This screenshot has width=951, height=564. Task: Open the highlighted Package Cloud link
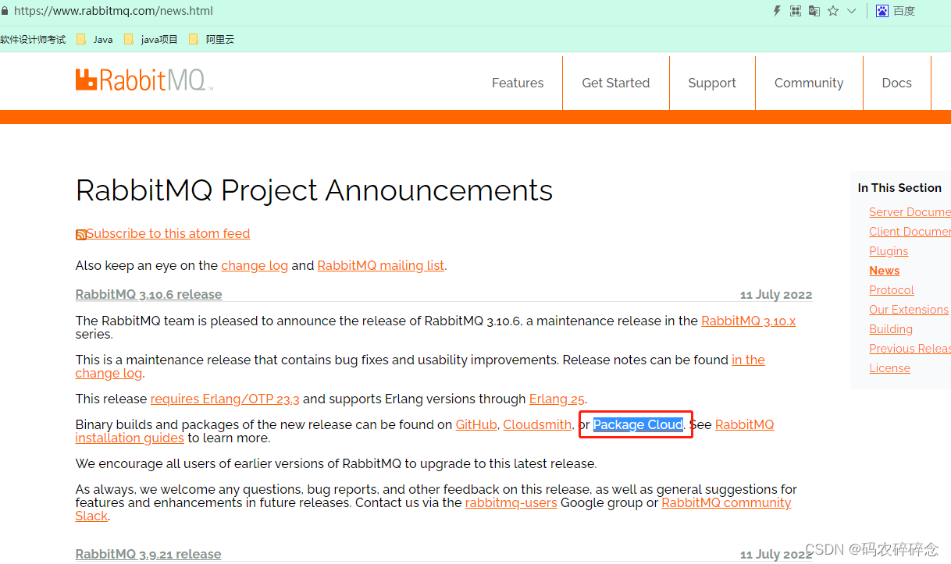point(638,424)
